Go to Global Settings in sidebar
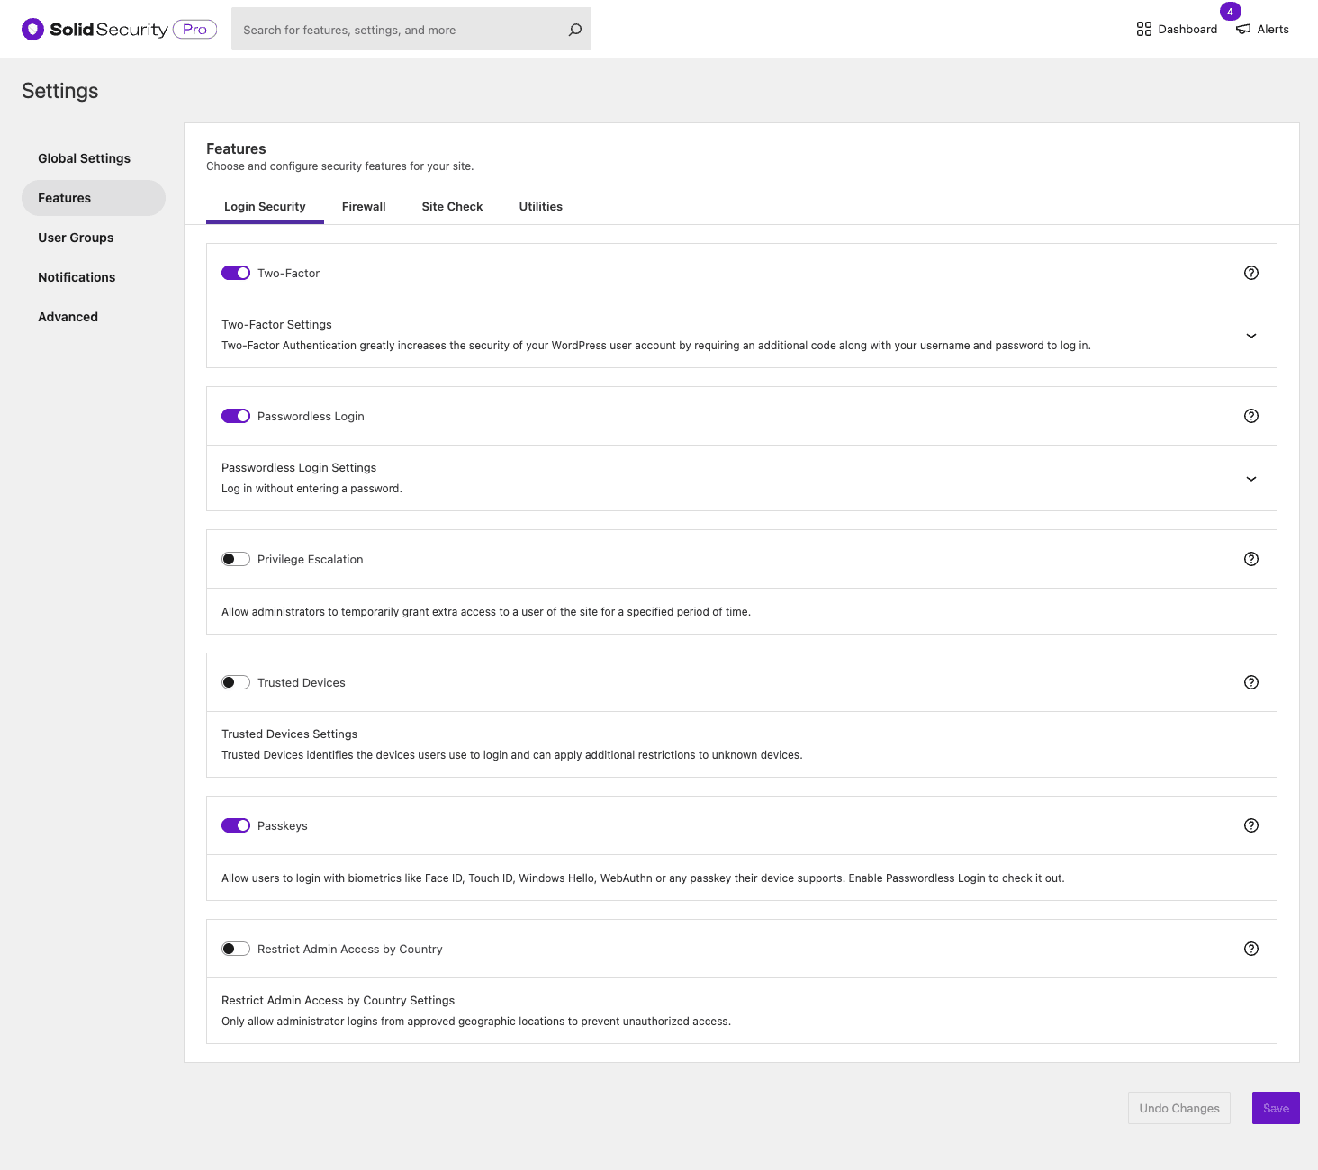Viewport: 1318px width, 1170px height. [94, 158]
